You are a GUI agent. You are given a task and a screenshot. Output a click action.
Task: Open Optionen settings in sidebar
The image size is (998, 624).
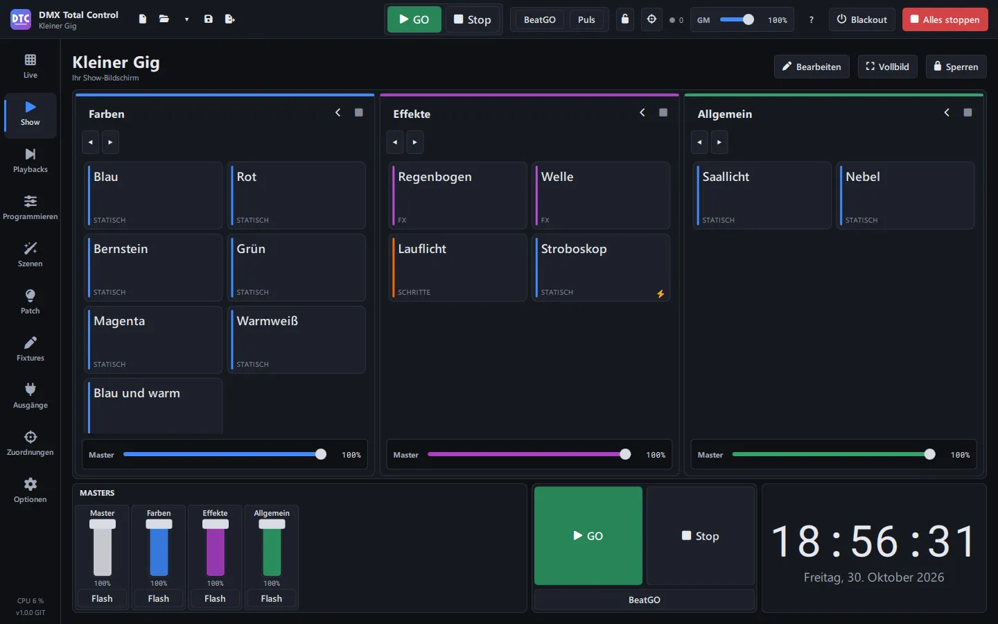tap(30, 491)
